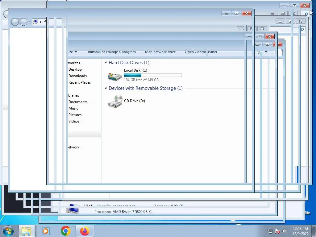The image size is (316, 237).
Task: Click the Local Disk (C:) usage bar
Action: click(x=153, y=75)
